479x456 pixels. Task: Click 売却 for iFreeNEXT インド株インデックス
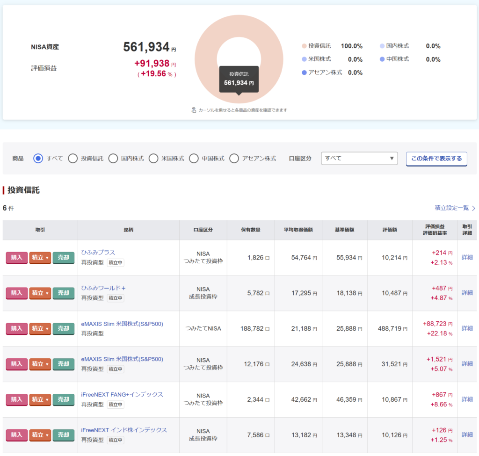(x=64, y=435)
